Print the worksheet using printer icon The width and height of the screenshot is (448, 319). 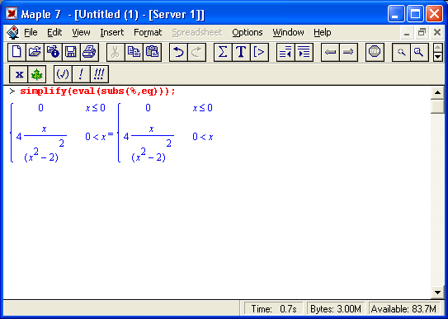click(89, 52)
